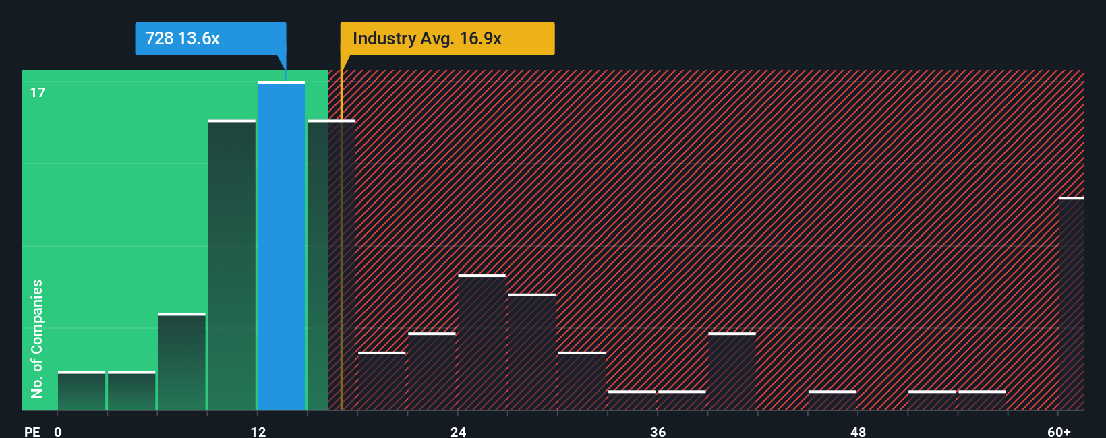Image resolution: width=1106 pixels, height=438 pixels.
Task: Click the 60+ PE bar at far right
Action: click(1071, 303)
